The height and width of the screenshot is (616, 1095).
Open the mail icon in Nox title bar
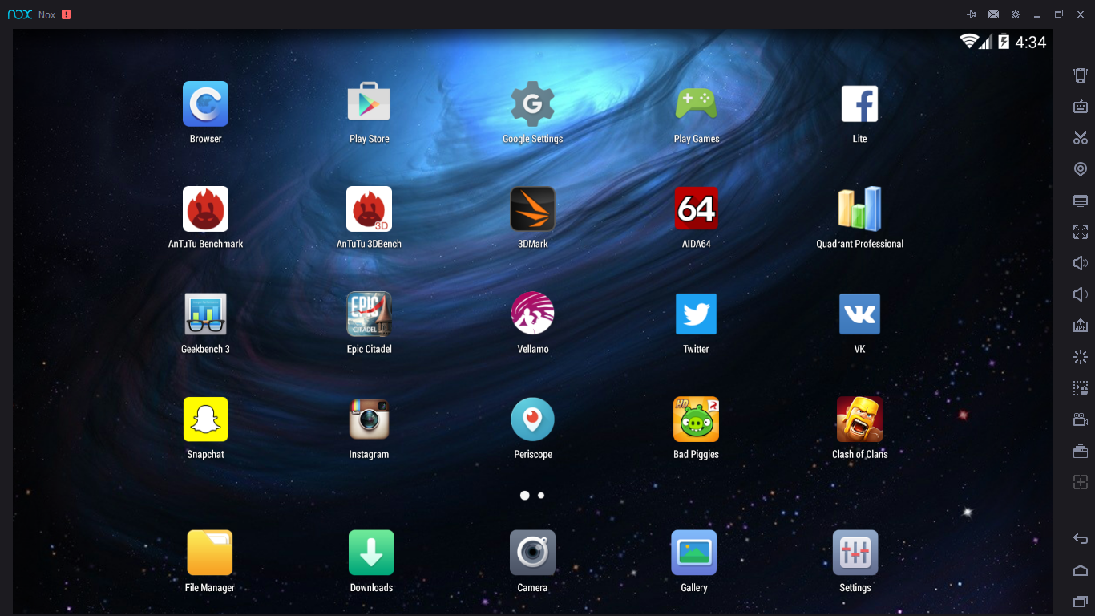click(993, 14)
